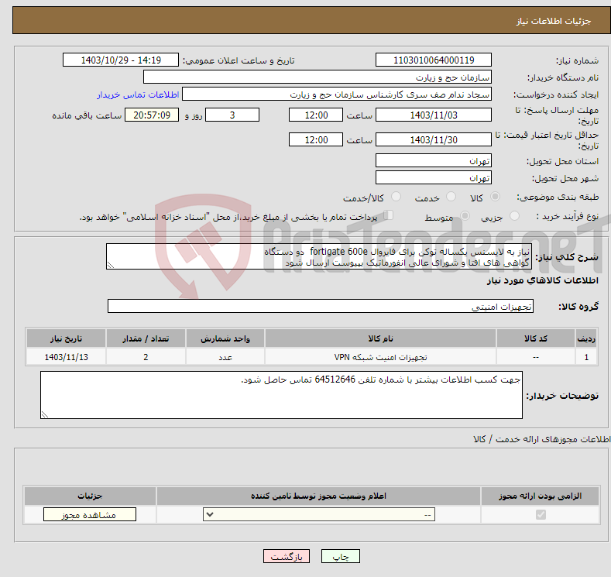Click the مشاهده مجوز button
The image size is (611, 577).
(x=90, y=515)
